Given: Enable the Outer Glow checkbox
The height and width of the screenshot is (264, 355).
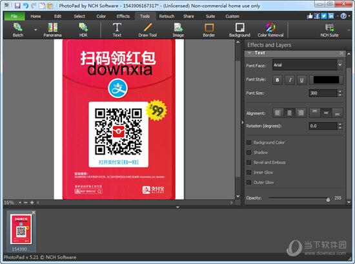Looking at the screenshot, I should (x=249, y=182).
